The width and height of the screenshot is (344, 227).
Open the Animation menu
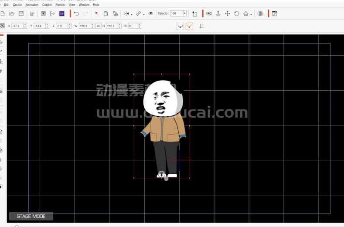point(32,5)
